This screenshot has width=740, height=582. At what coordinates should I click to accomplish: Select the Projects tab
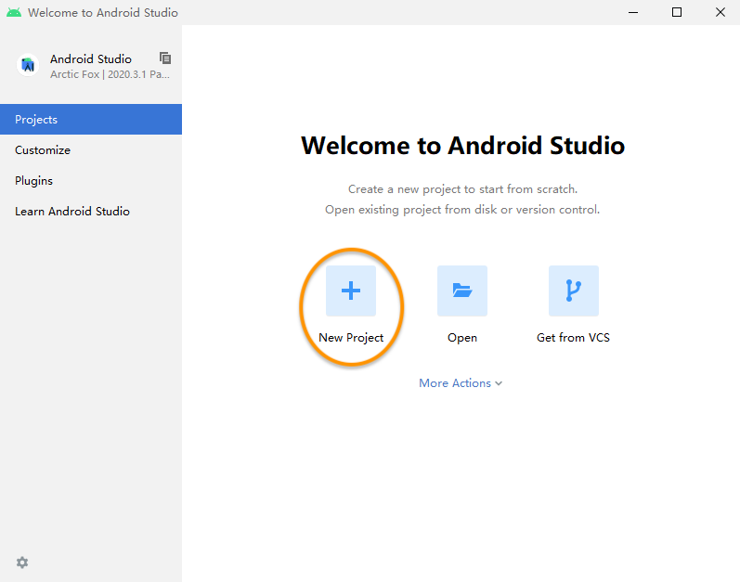pos(91,120)
